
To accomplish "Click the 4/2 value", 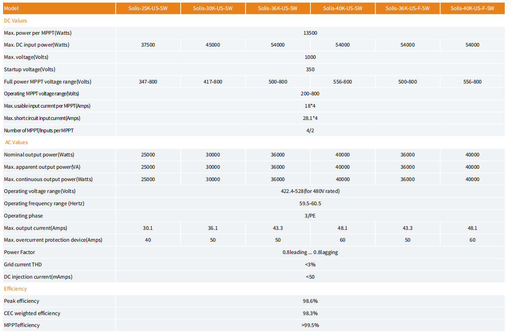I will click(x=310, y=131).
